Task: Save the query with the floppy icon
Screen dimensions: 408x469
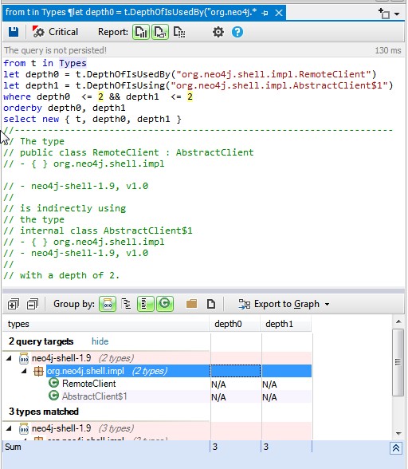Action: click(x=14, y=32)
